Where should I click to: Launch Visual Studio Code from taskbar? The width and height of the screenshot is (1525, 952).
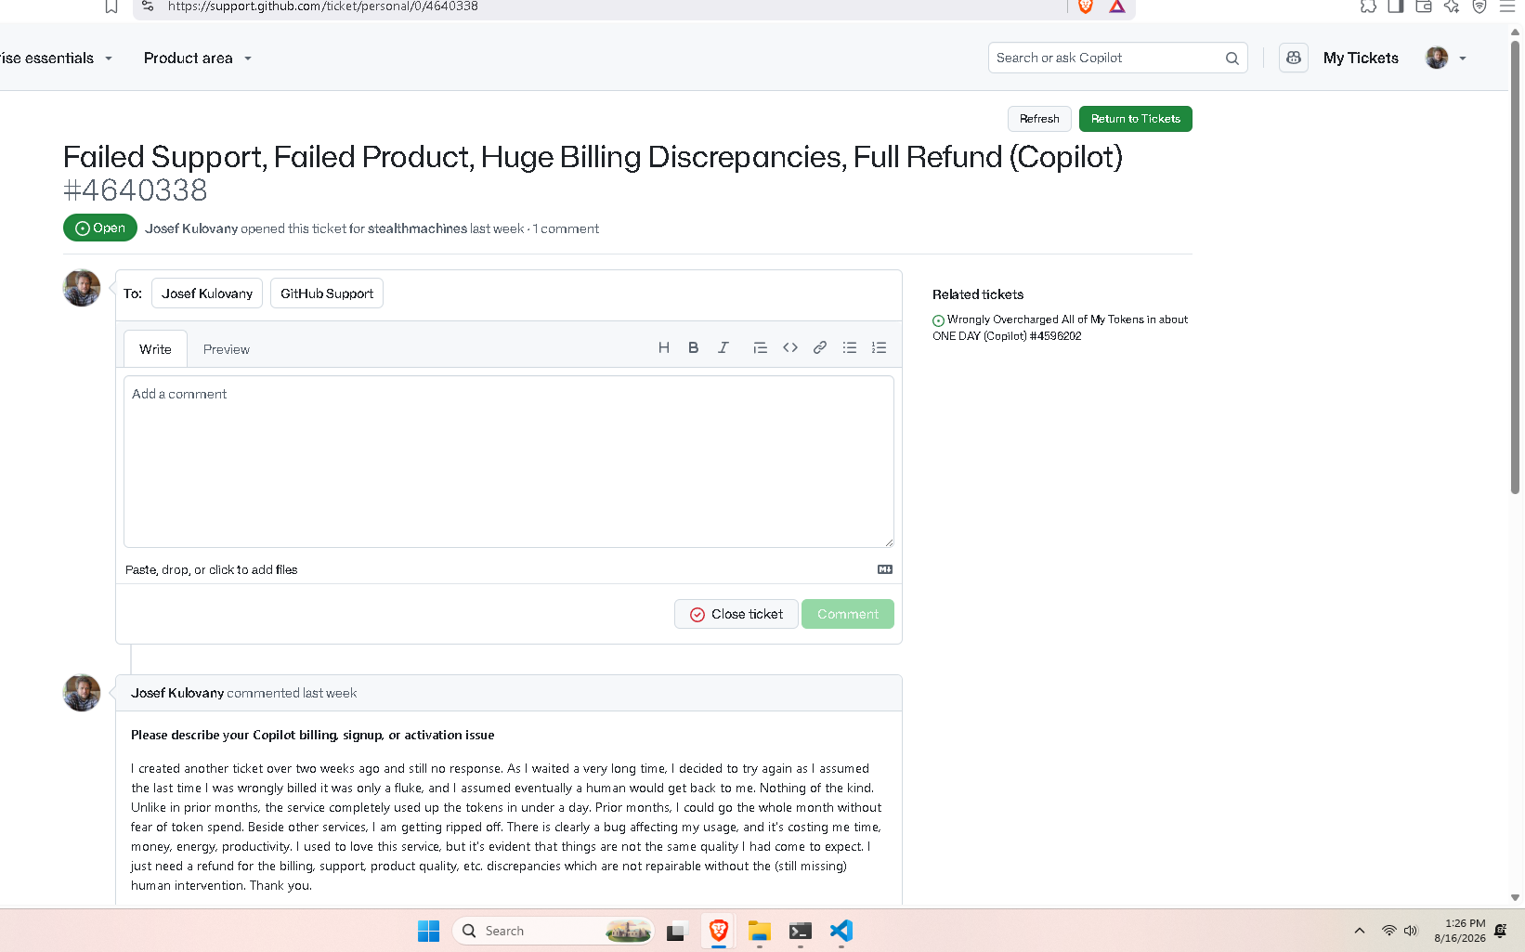(841, 931)
